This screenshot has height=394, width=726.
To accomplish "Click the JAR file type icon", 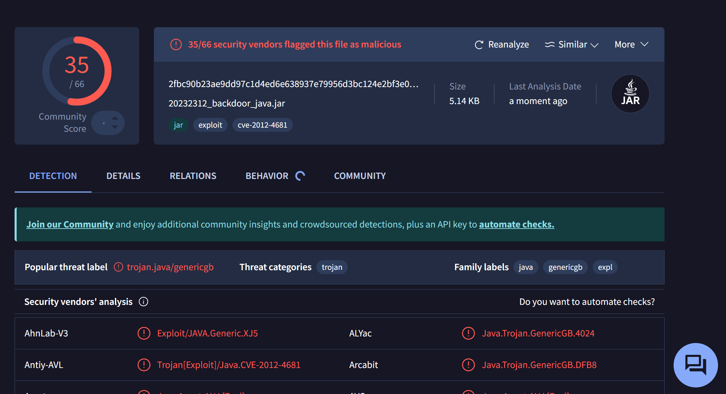I will pyautogui.click(x=630, y=94).
